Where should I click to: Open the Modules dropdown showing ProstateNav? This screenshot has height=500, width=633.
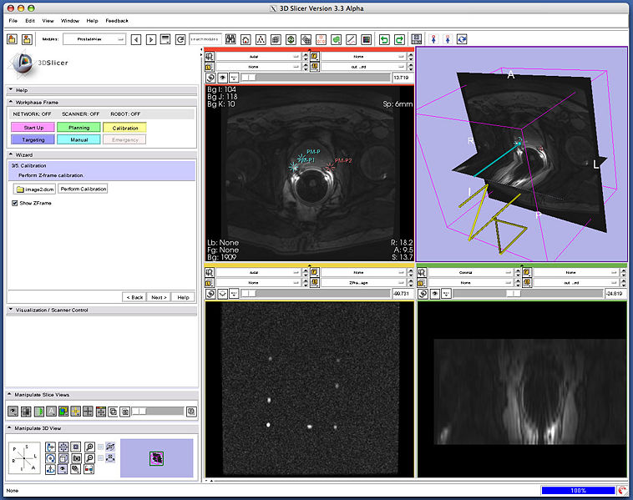[x=94, y=39]
